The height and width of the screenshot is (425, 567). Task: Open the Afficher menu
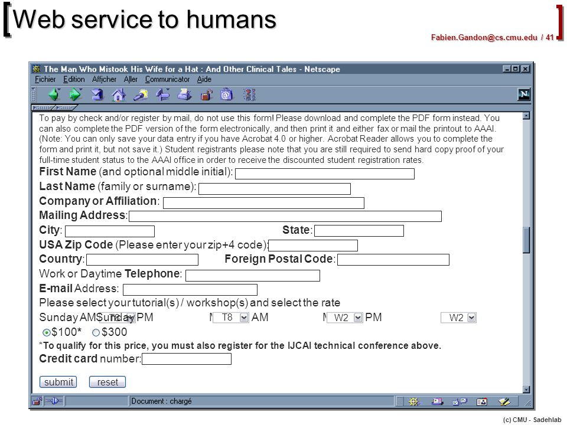click(104, 79)
